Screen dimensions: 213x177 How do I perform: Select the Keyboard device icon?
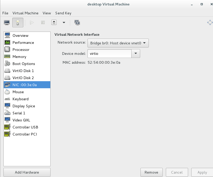click(x=7, y=99)
